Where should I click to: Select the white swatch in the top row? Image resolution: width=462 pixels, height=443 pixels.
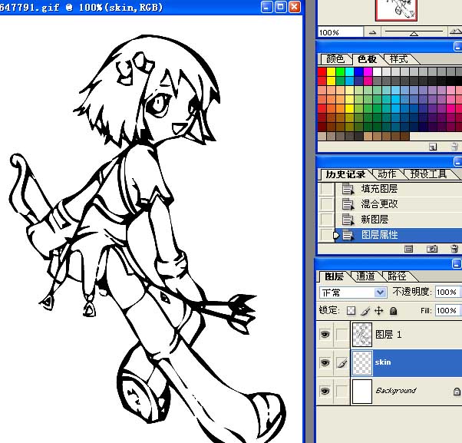pos(377,72)
